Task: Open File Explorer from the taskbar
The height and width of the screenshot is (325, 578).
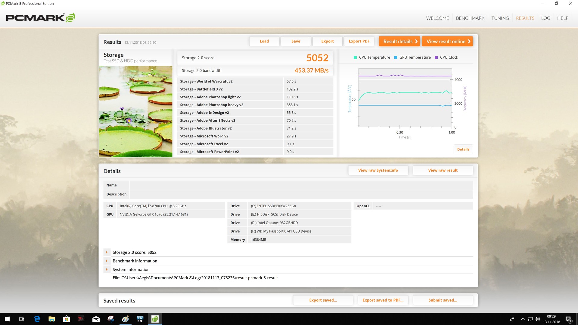Action: coord(52,319)
